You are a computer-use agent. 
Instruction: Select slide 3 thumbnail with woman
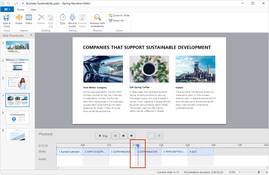pos(18,83)
